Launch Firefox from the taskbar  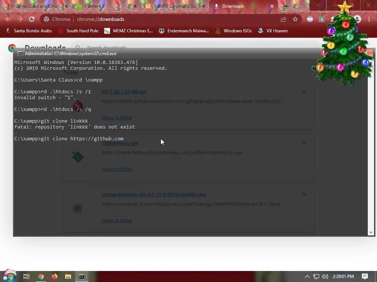coord(54,276)
